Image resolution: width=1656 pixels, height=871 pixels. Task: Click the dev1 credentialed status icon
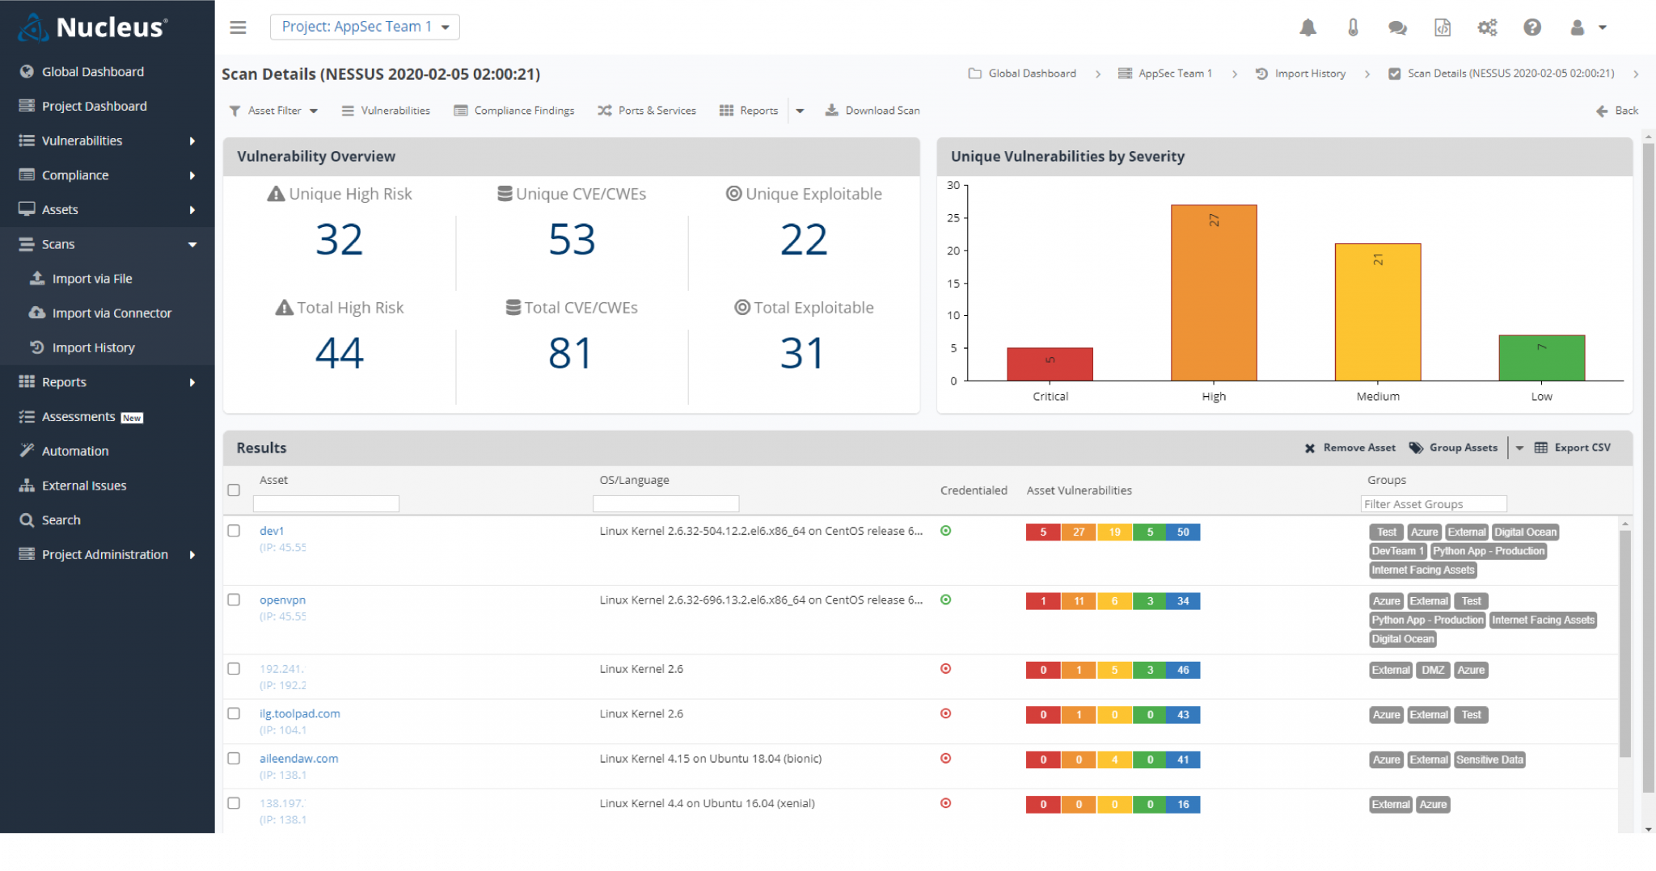[945, 531]
